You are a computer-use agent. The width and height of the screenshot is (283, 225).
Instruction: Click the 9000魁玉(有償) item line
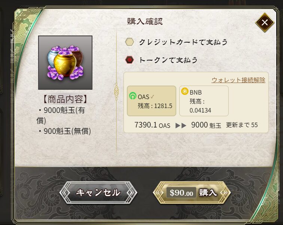tap(61, 115)
